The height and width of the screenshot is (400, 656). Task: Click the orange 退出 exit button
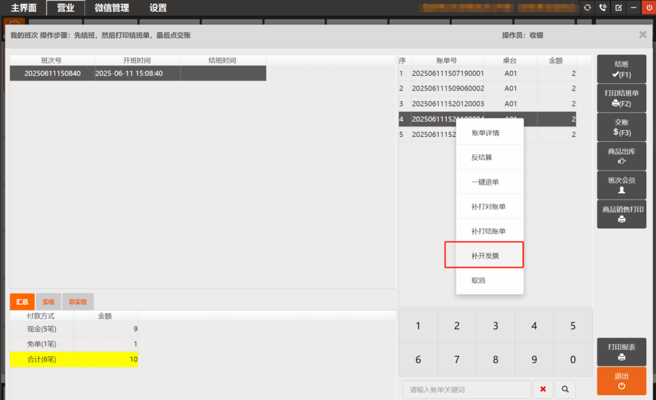tap(621, 381)
